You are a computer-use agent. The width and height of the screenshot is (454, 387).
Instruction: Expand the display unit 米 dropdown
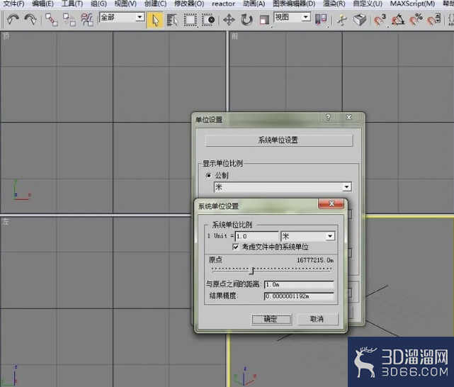click(x=283, y=187)
